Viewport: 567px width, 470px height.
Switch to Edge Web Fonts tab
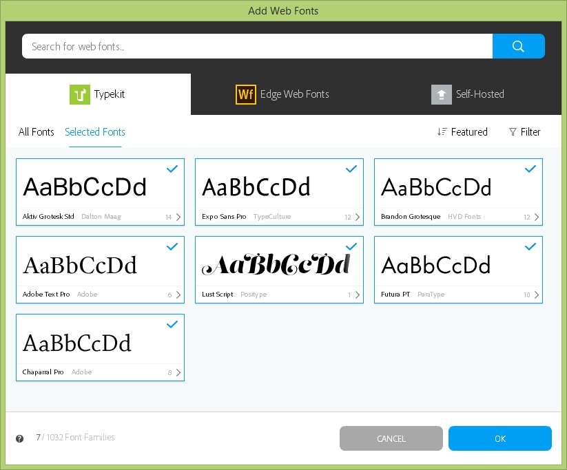(x=282, y=94)
